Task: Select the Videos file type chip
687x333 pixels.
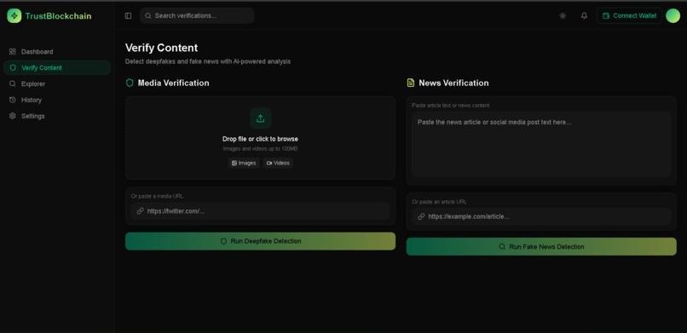Action: (x=278, y=163)
